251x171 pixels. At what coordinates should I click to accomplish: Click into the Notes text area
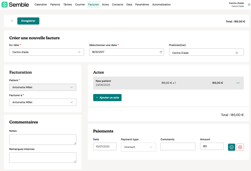(43, 140)
